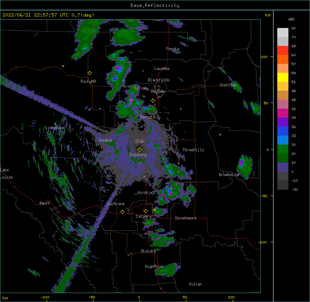Click the Base_Reflectivity title text
Viewport: 310px width, 302px height.
coord(155,5)
